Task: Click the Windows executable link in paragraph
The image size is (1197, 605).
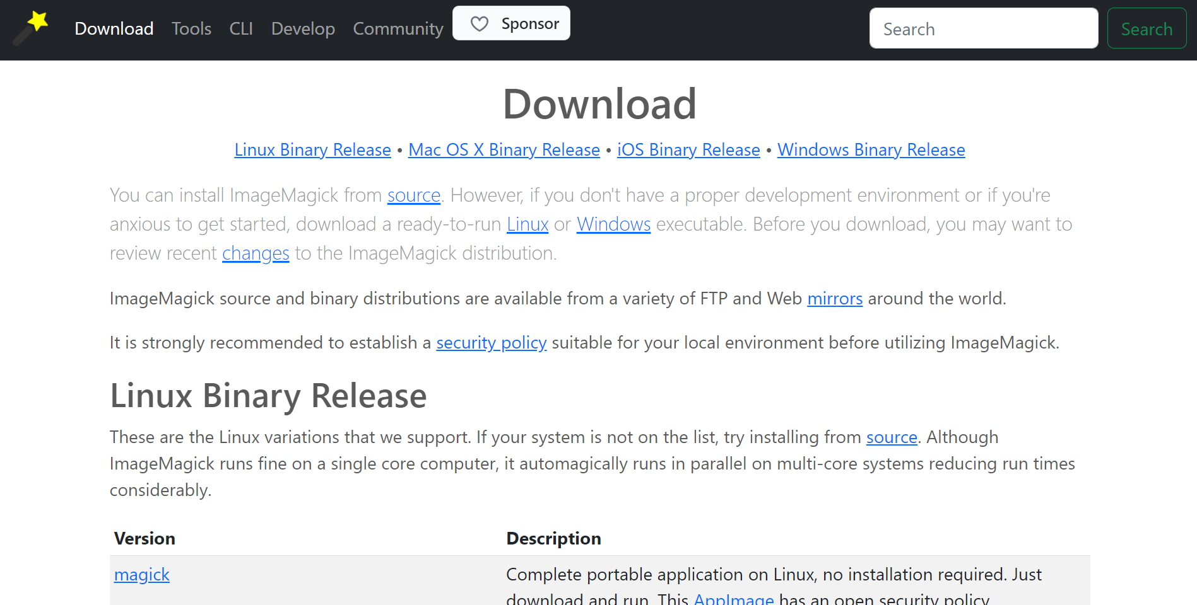Action: point(613,224)
